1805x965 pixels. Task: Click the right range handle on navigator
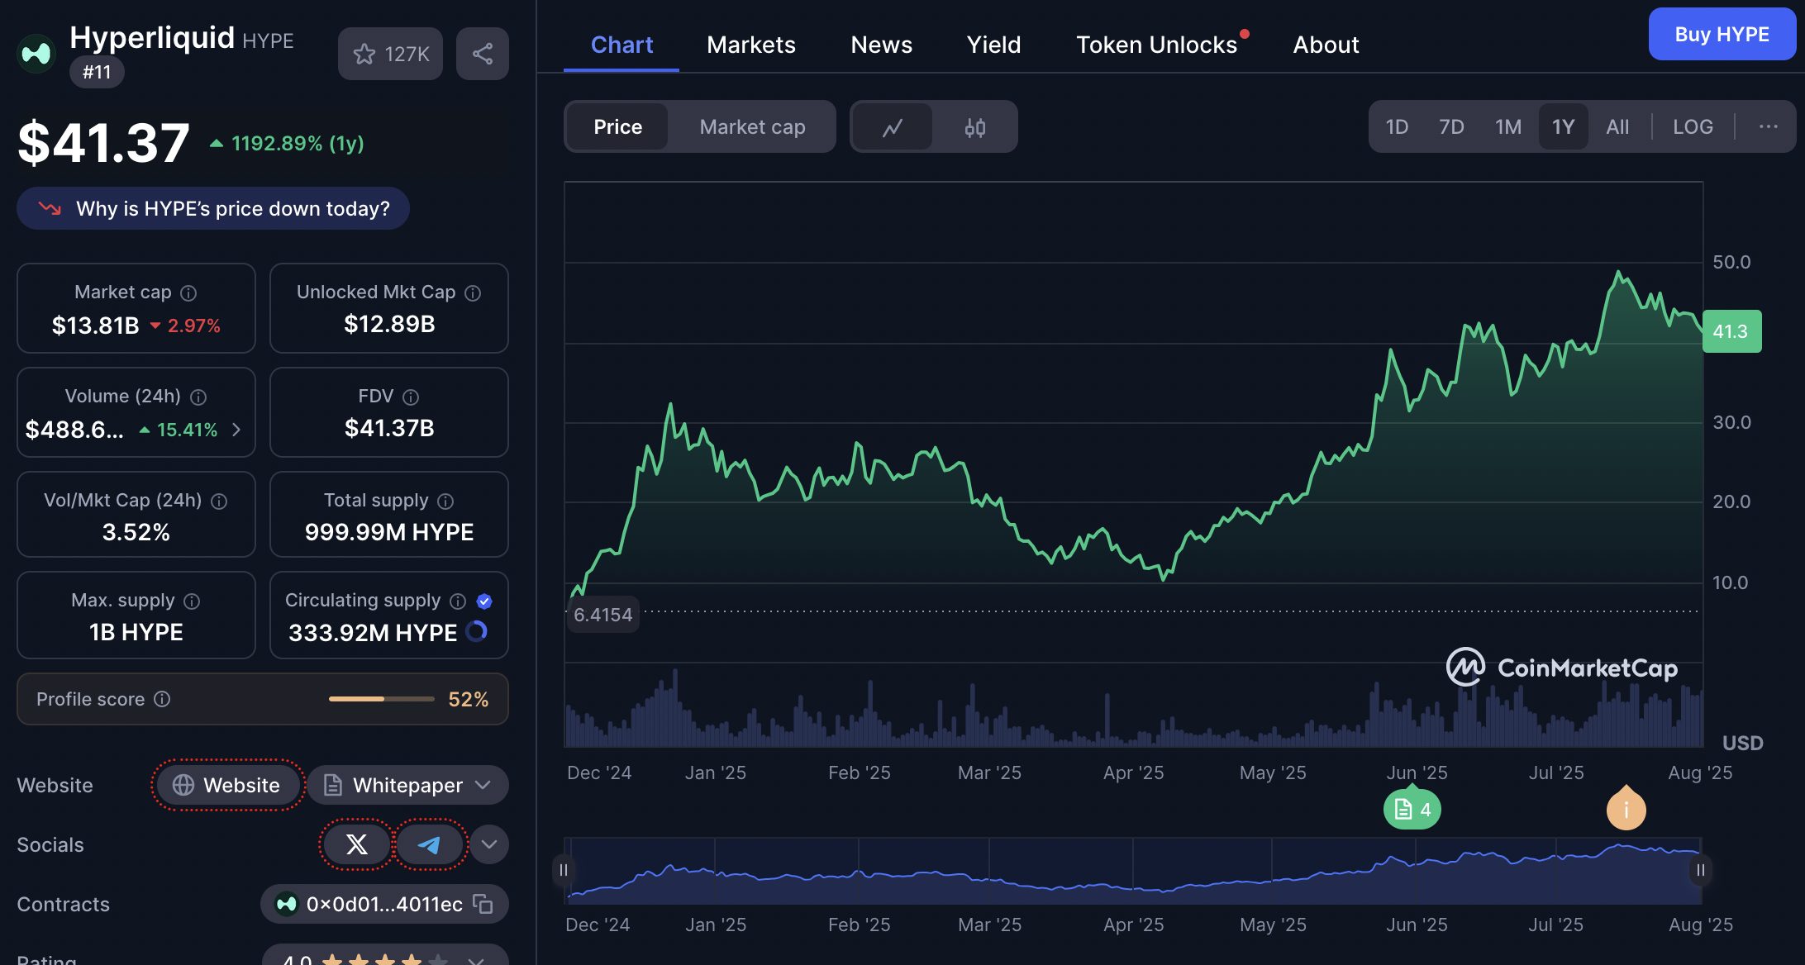coord(1701,870)
